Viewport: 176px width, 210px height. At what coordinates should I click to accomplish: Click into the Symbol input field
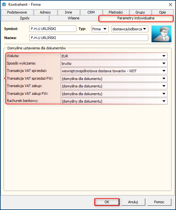53,29
